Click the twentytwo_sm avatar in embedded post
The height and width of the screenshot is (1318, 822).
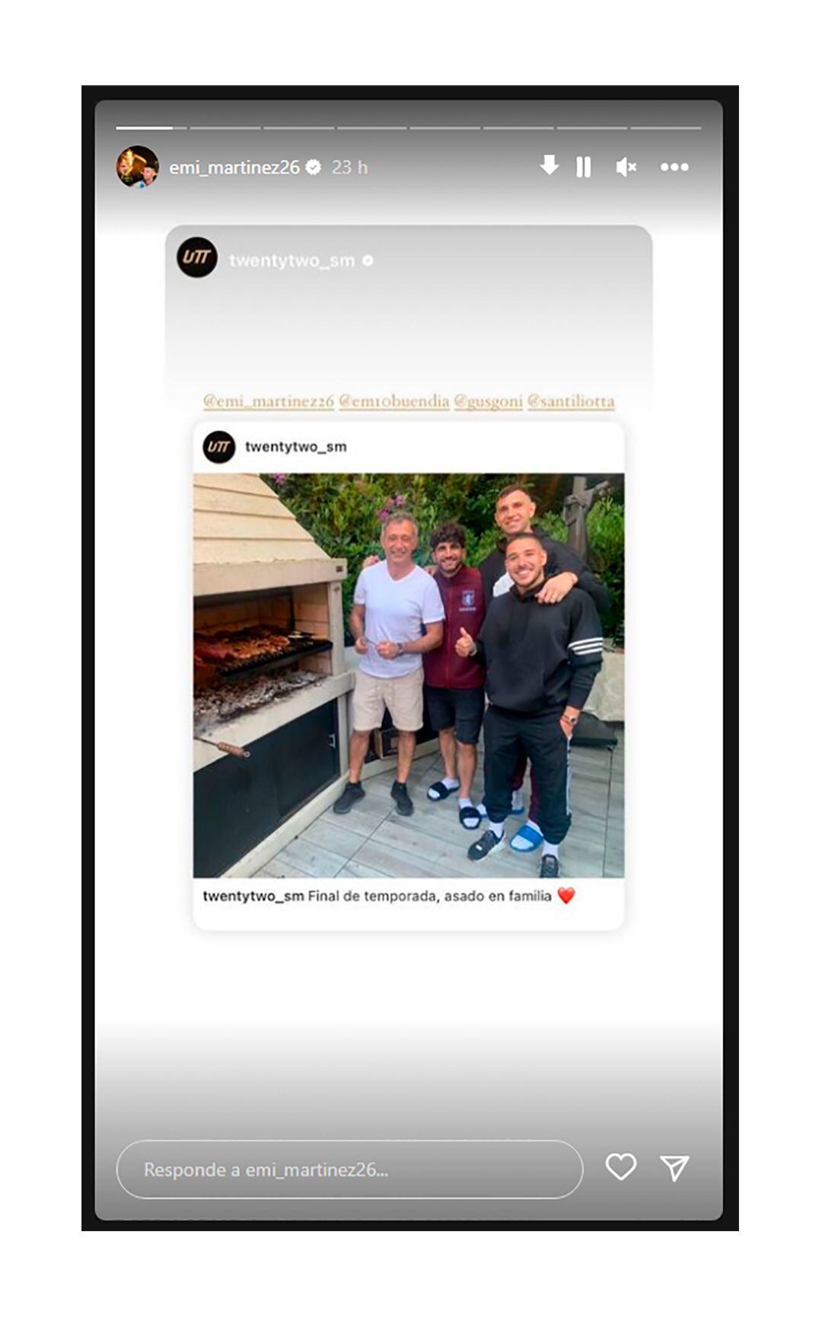coord(219,447)
